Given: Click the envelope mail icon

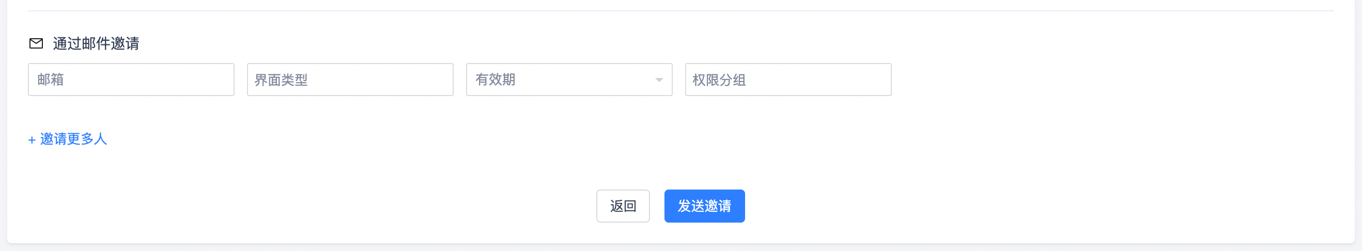Looking at the screenshot, I should 36,43.
